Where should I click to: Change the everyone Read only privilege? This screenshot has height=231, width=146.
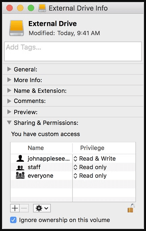90,176
